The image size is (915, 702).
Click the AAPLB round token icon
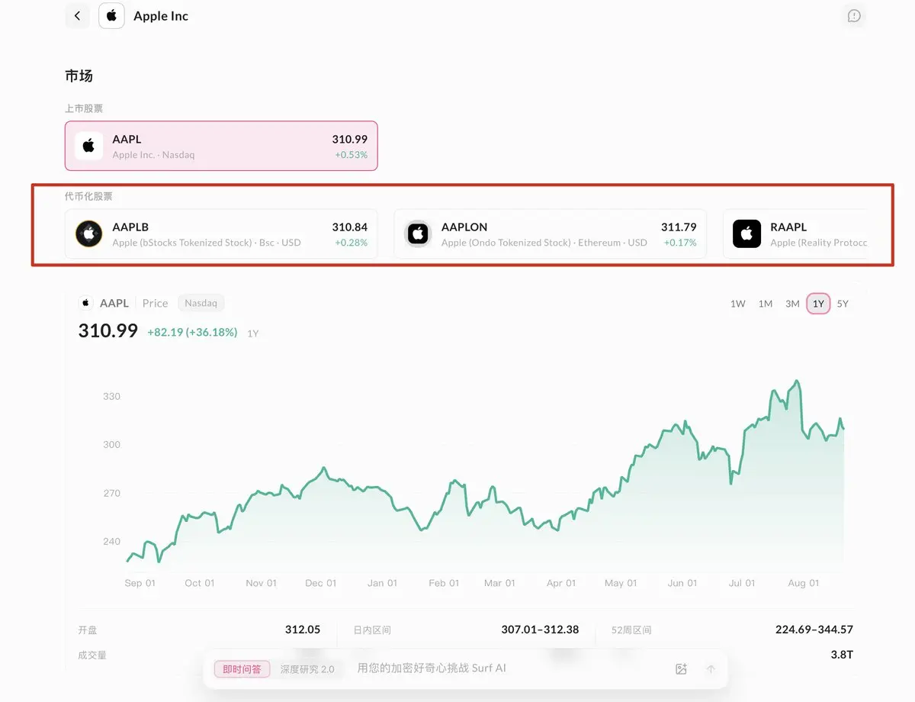88,234
